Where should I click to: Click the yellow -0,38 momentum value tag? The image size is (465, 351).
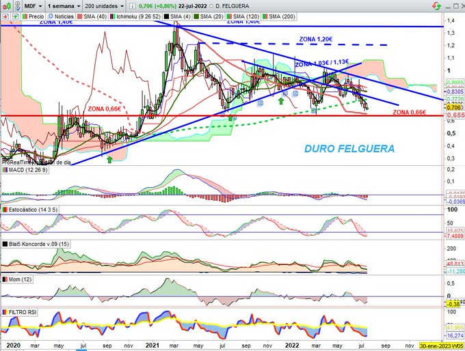453,304
